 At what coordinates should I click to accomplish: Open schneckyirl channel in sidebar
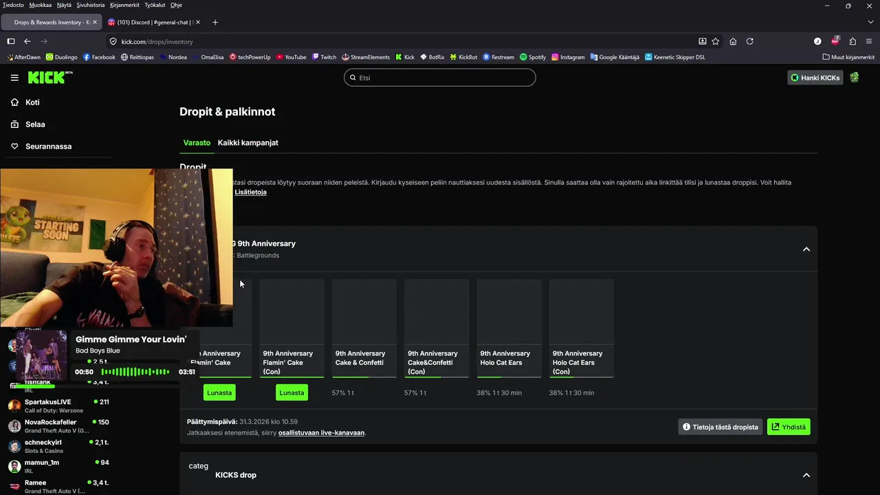(x=58, y=446)
